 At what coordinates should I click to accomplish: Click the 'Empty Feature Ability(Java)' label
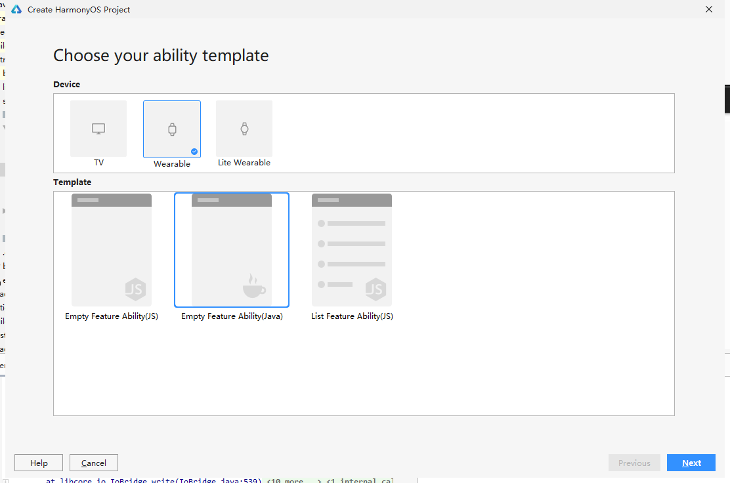click(x=232, y=316)
